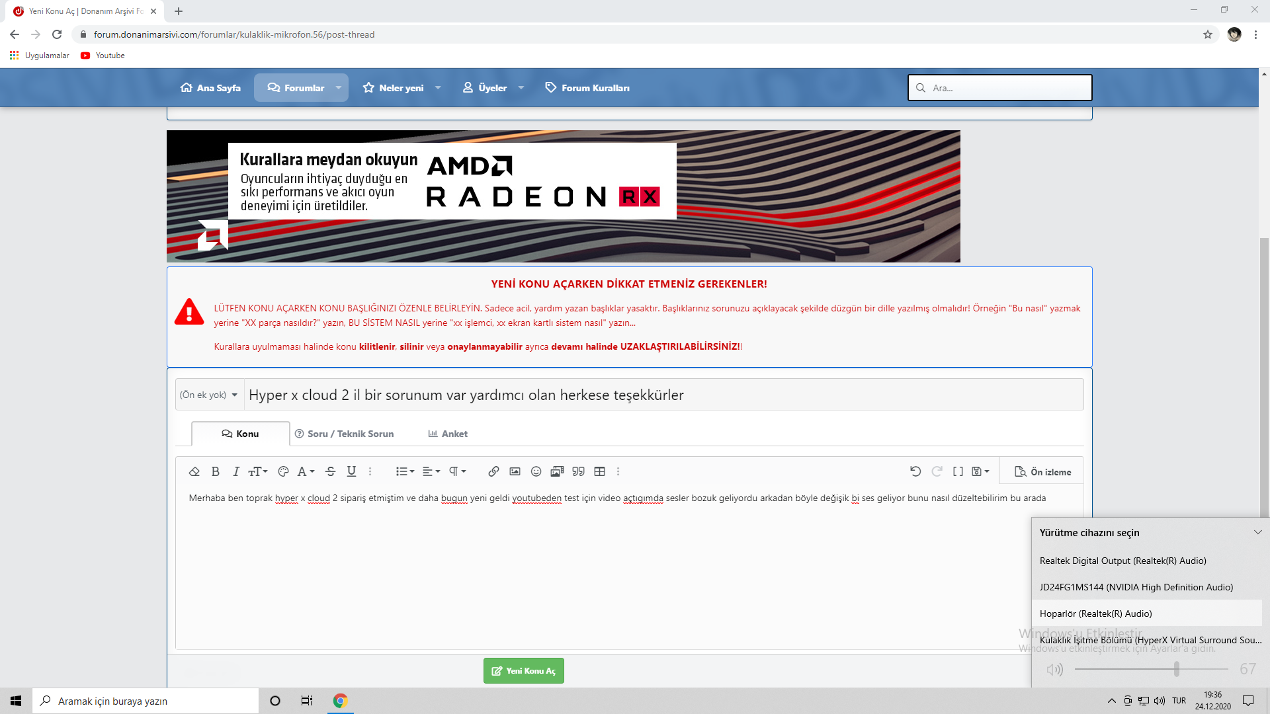Open the smilies emoji picker
Image resolution: width=1270 pixels, height=714 pixels.
pos(536,471)
